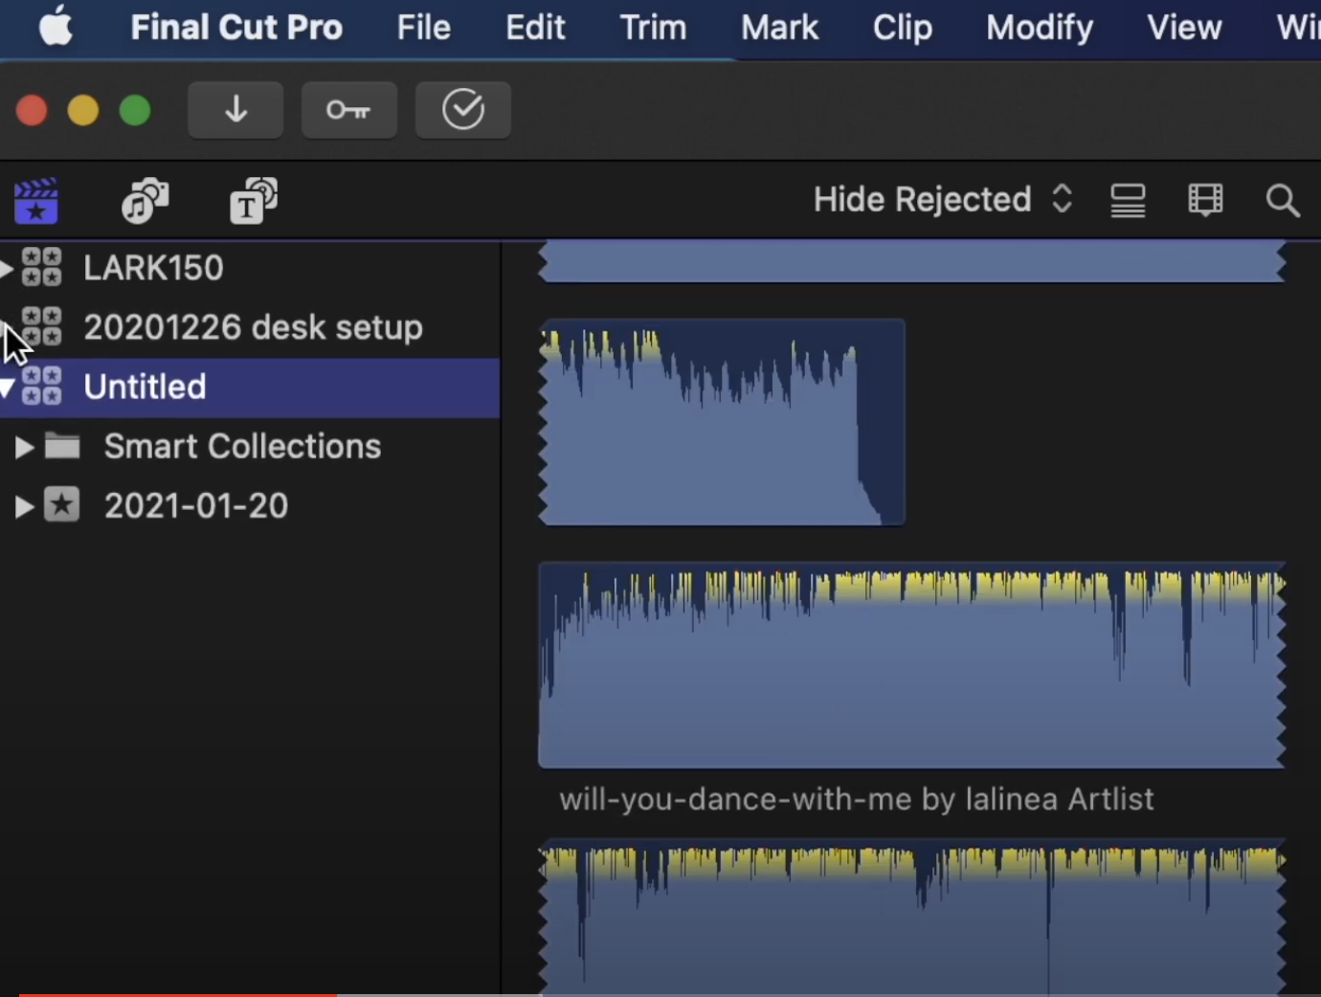Click the Background Tasks checkmark button

462,110
